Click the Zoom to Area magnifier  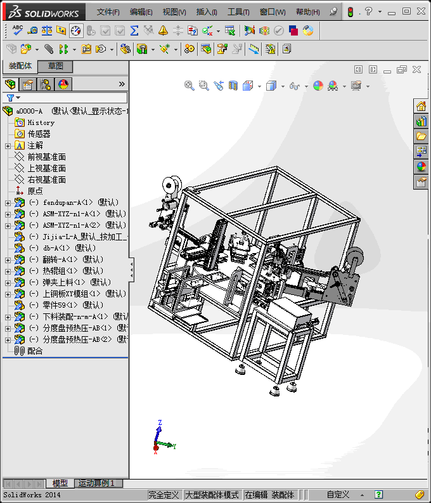203,86
